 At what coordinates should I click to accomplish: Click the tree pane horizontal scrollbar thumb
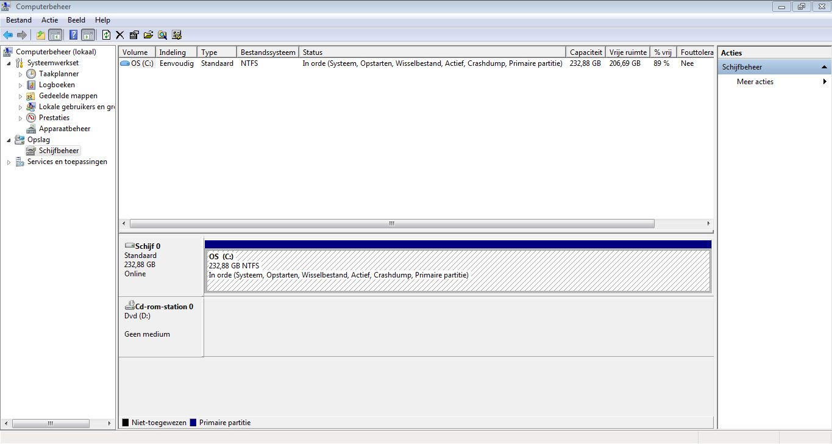[x=51, y=423]
